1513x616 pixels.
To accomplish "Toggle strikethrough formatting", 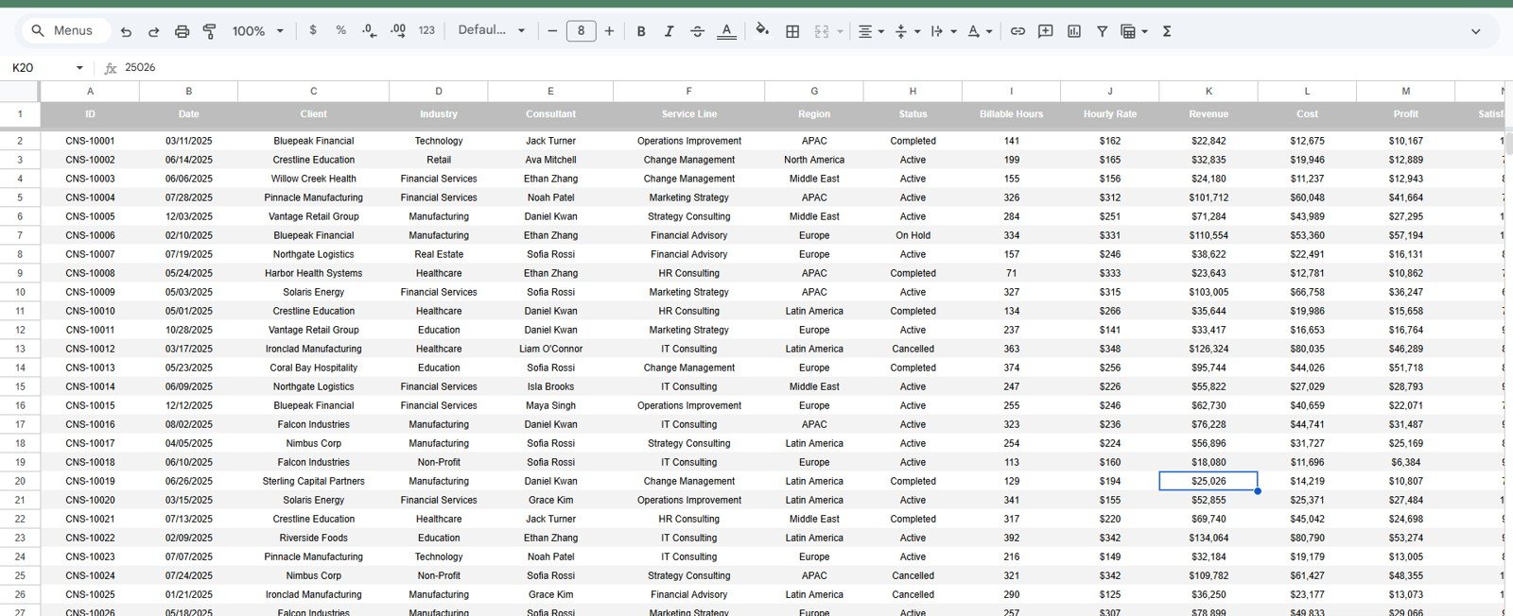I will (x=697, y=31).
